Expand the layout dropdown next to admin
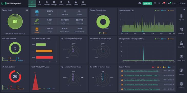Screen dimensions: 187x93 click(x=175, y=3)
